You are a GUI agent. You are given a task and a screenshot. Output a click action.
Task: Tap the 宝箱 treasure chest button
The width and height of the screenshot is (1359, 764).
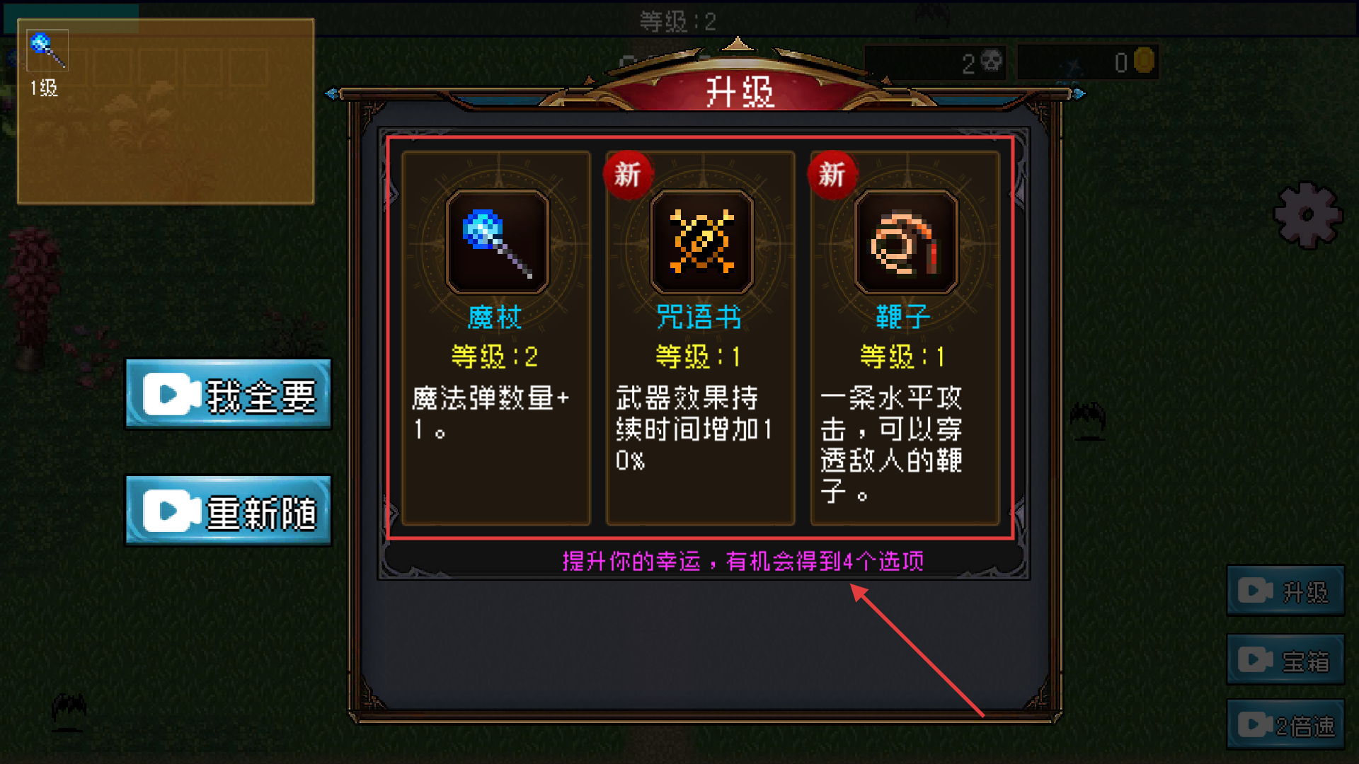coord(1285,660)
